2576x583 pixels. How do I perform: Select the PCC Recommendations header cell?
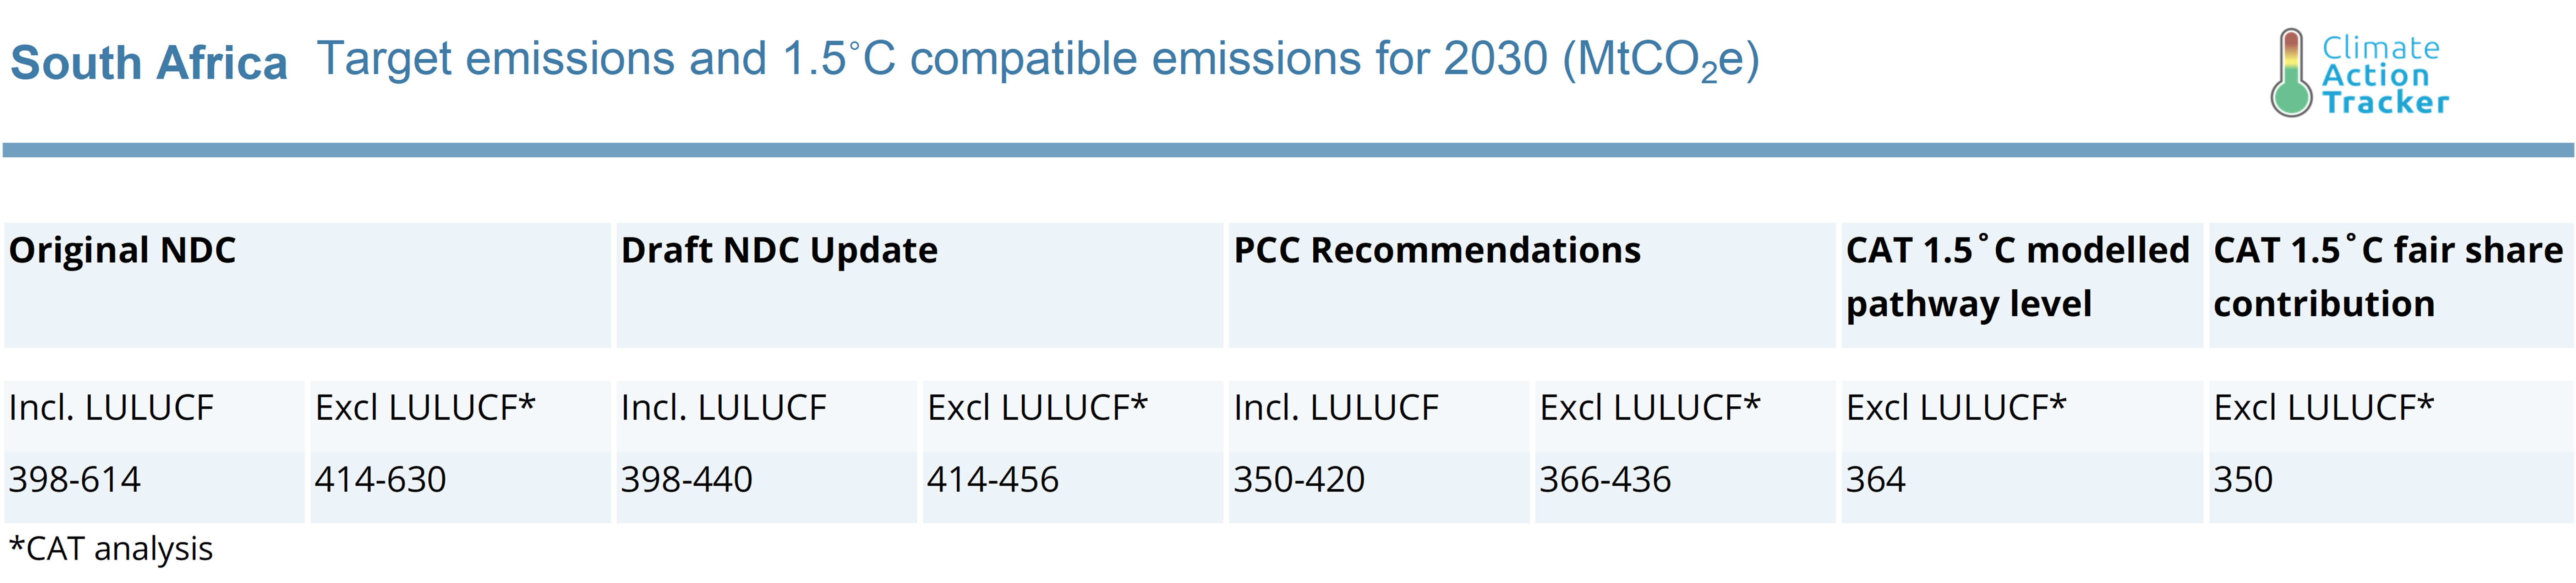tap(1437, 250)
